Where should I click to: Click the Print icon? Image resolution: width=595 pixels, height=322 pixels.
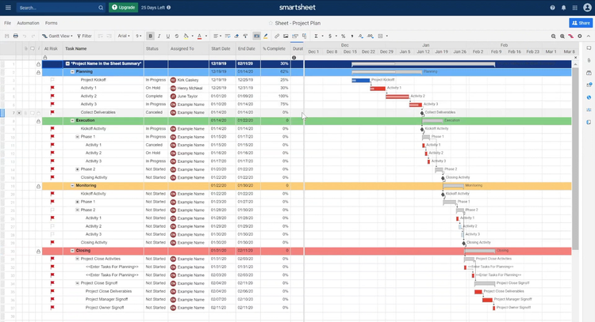pos(16,36)
